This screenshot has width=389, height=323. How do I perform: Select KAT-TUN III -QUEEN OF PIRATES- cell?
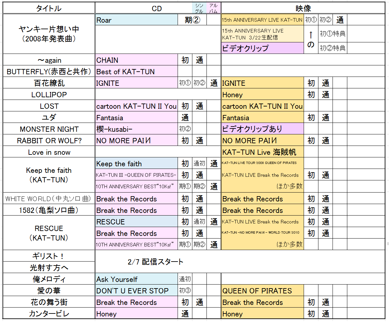(x=137, y=175)
